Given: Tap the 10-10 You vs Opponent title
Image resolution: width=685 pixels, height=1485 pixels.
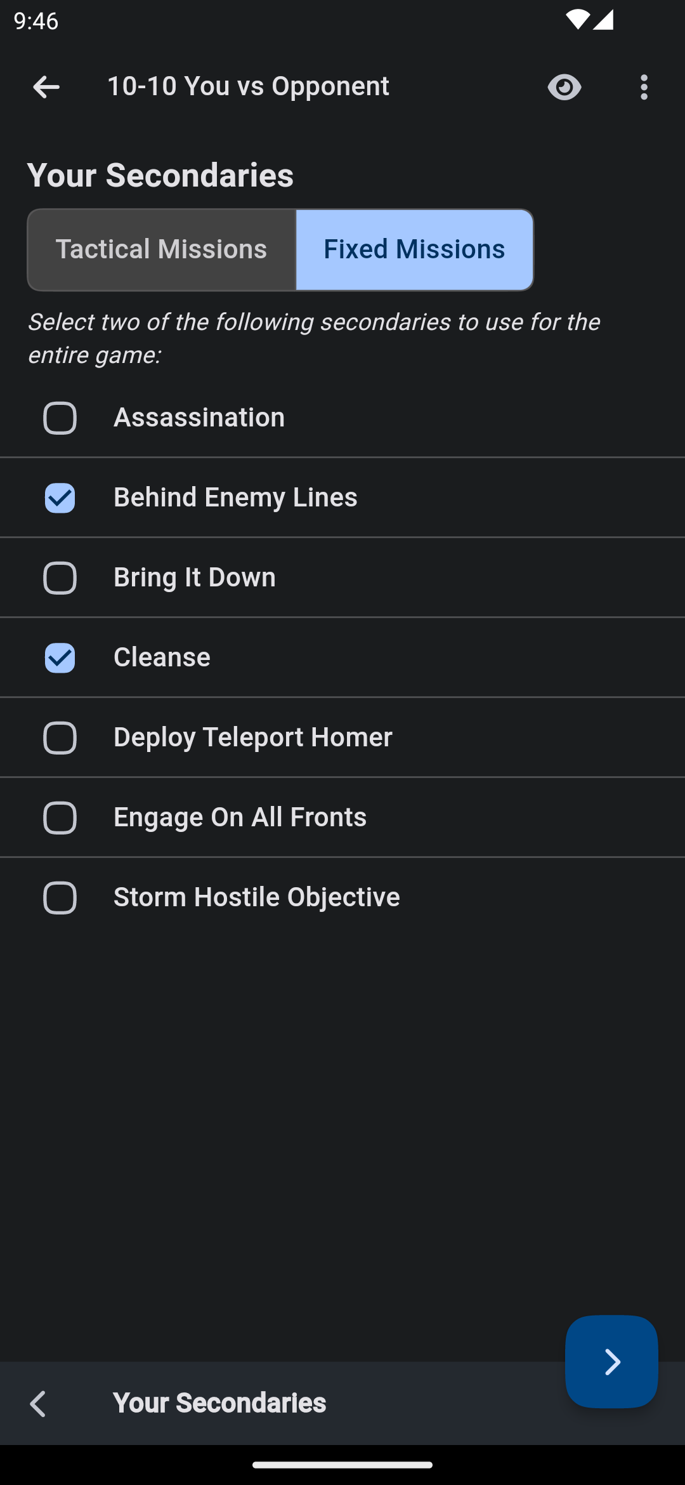Looking at the screenshot, I should [x=248, y=86].
